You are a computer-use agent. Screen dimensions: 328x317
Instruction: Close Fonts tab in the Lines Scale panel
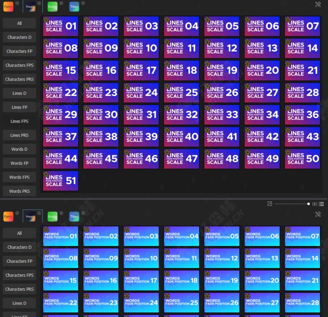click(x=17, y=3)
